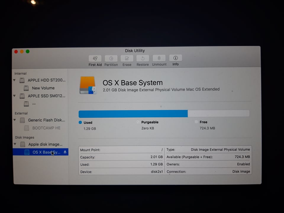Select APPLE SSD SM012 in sidebar
Screen dimensions: 284x213
pos(40,96)
